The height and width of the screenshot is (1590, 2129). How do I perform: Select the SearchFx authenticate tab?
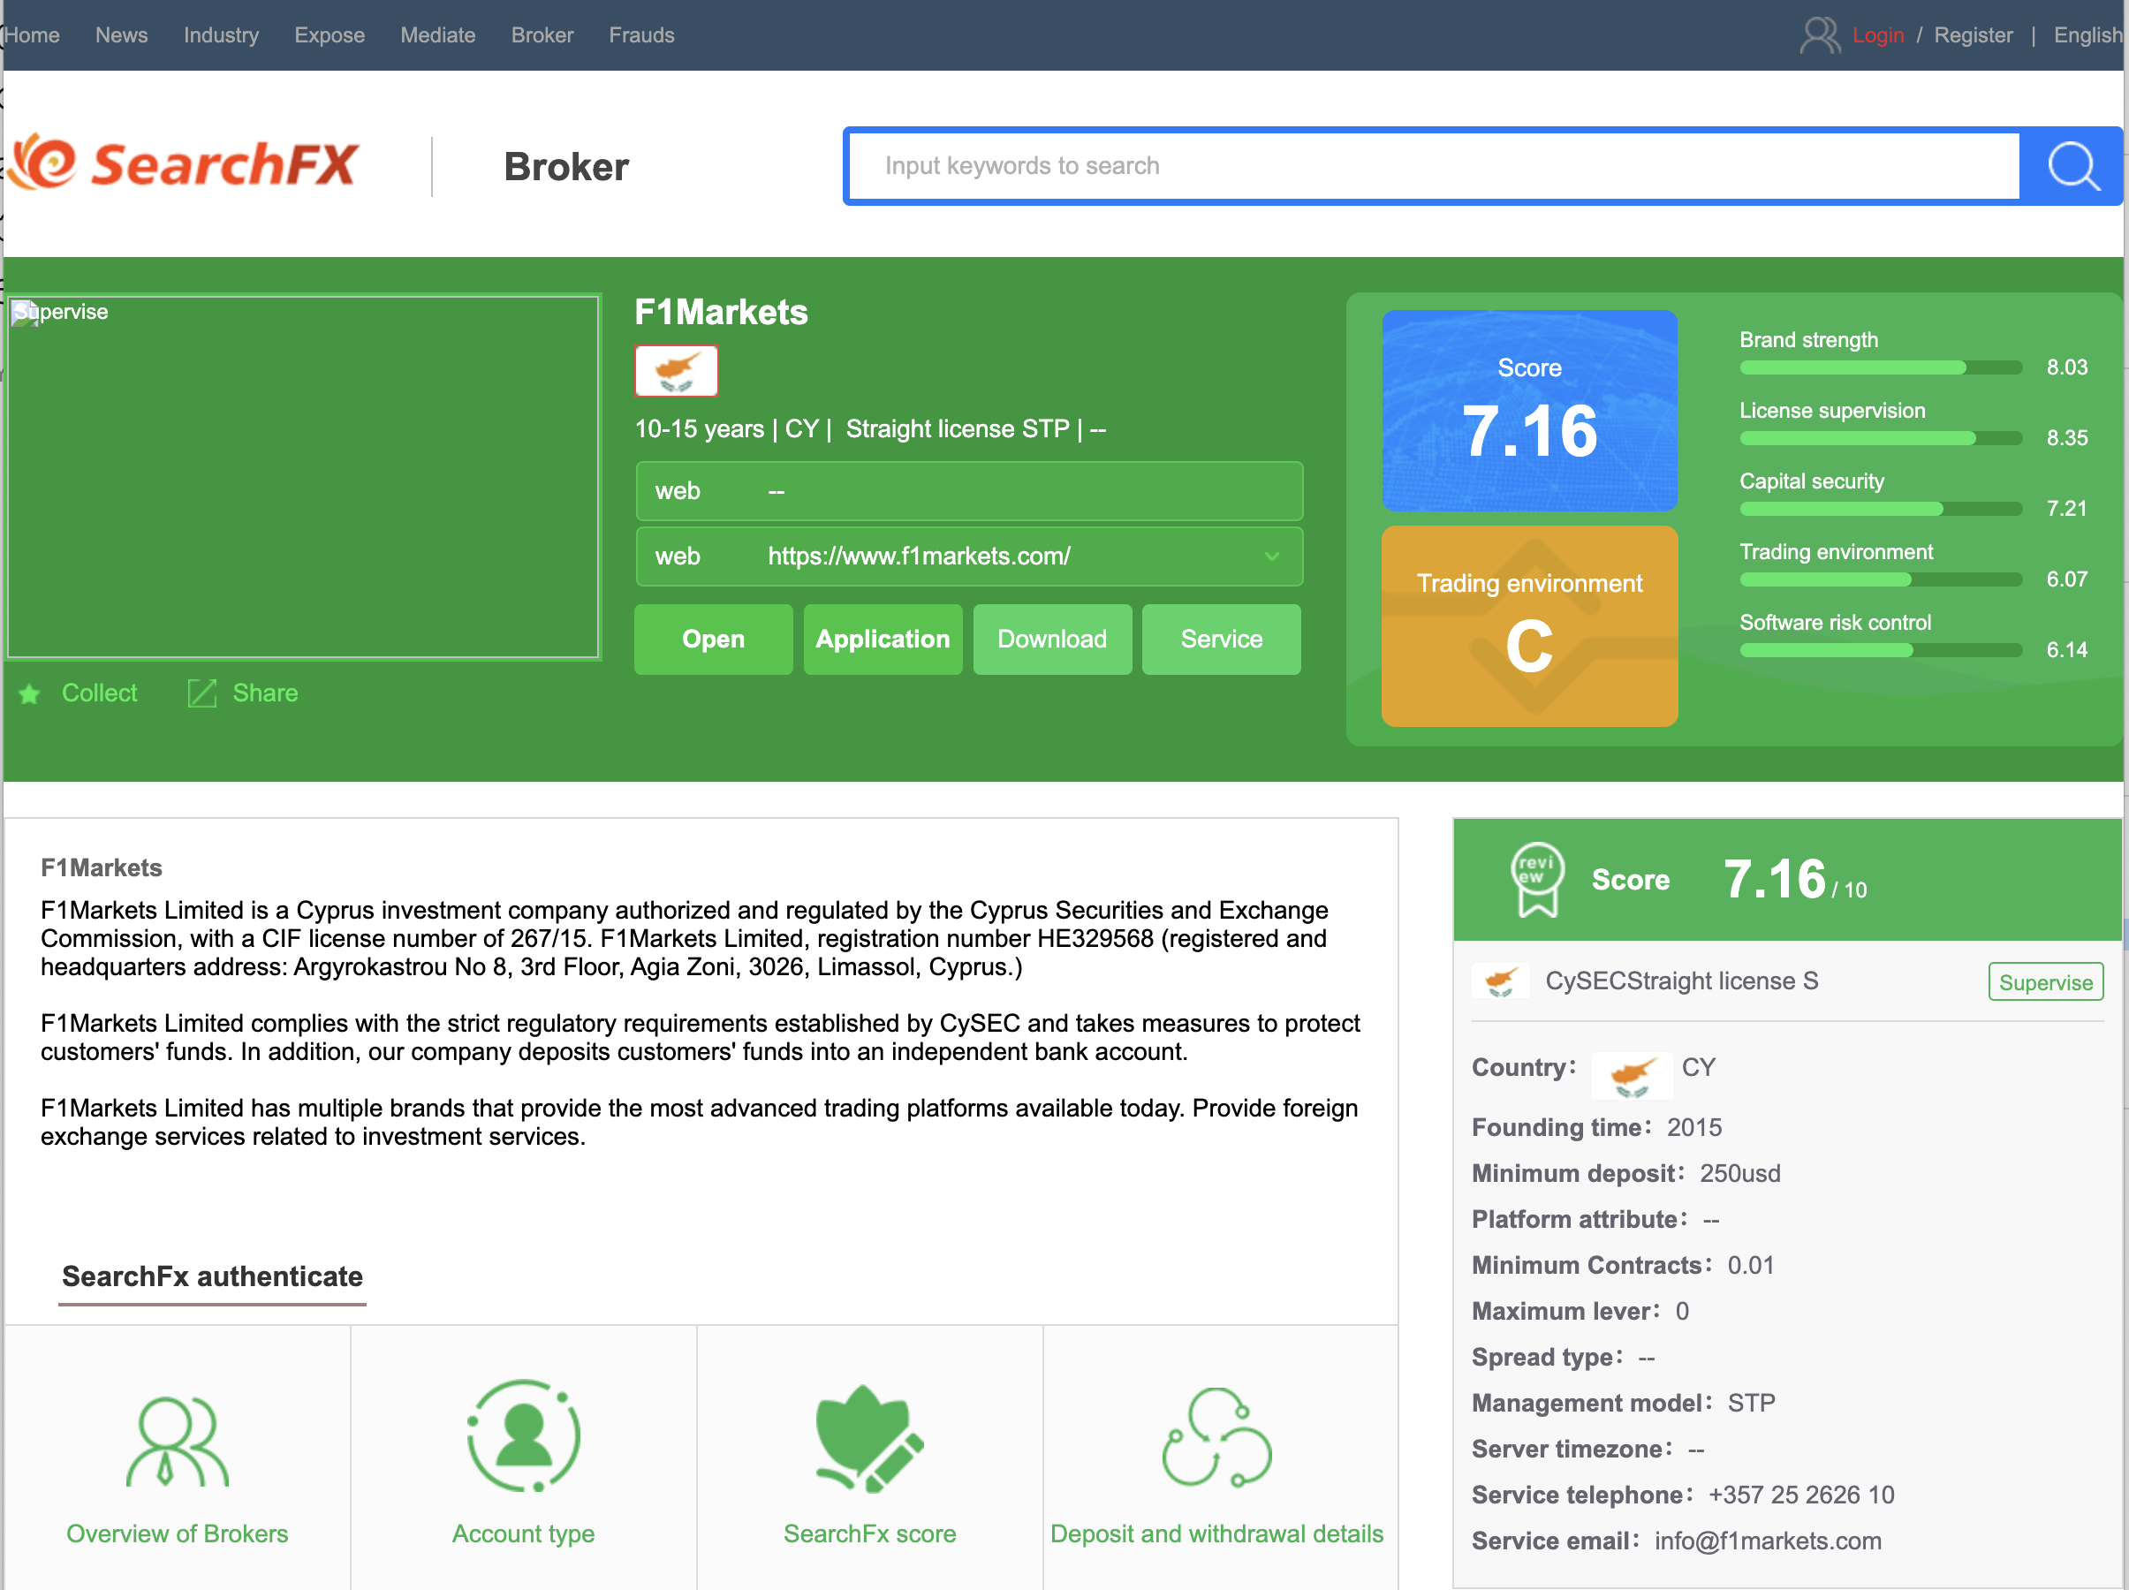coord(212,1277)
